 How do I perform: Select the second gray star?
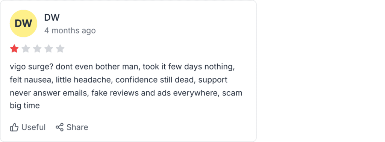click(x=26, y=49)
